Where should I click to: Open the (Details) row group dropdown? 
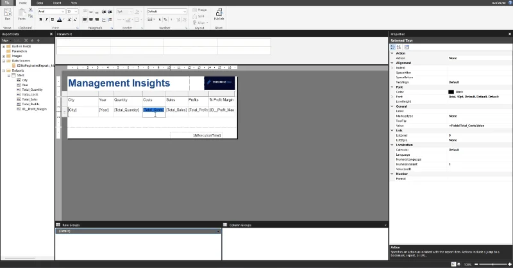pyautogui.click(x=218, y=231)
